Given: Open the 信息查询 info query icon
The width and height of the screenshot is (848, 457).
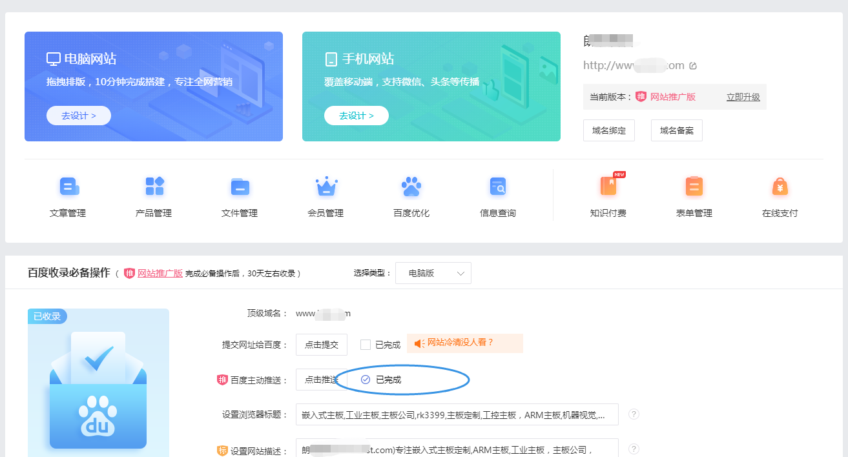Looking at the screenshot, I should (x=498, y=187).
